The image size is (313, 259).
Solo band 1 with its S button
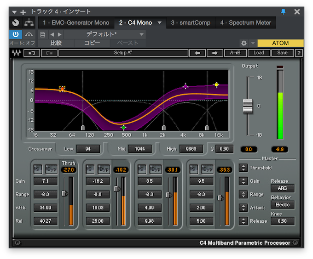click(x=38, y=169)
